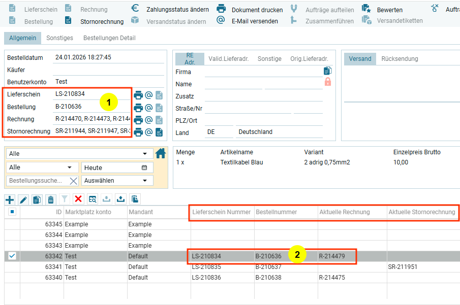
Task: Open the first wide 'Alle' dropdown
Action: coord(79,154)
